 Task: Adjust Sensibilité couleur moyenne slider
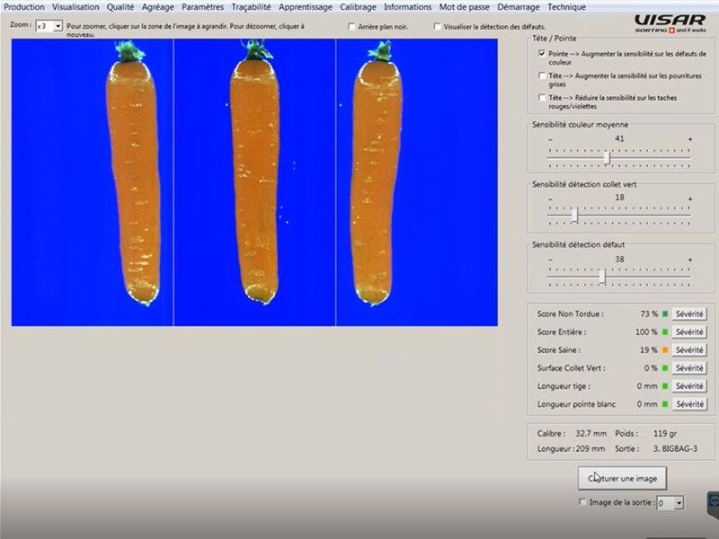[x=608, y=157]
